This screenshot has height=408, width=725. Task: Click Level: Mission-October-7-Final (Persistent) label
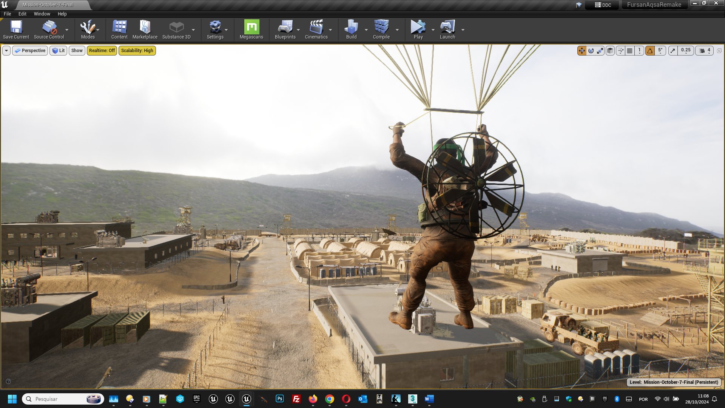click(x=674, y=382)
